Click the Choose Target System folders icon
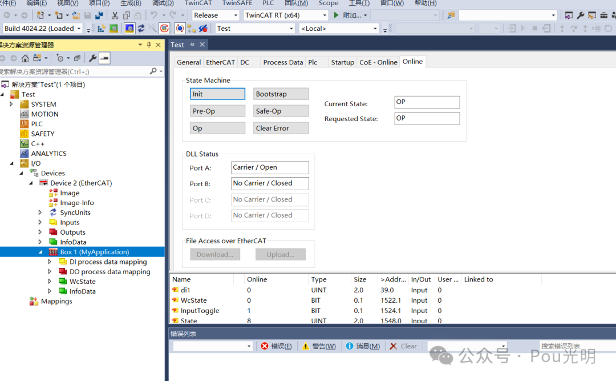 [191, 29]
